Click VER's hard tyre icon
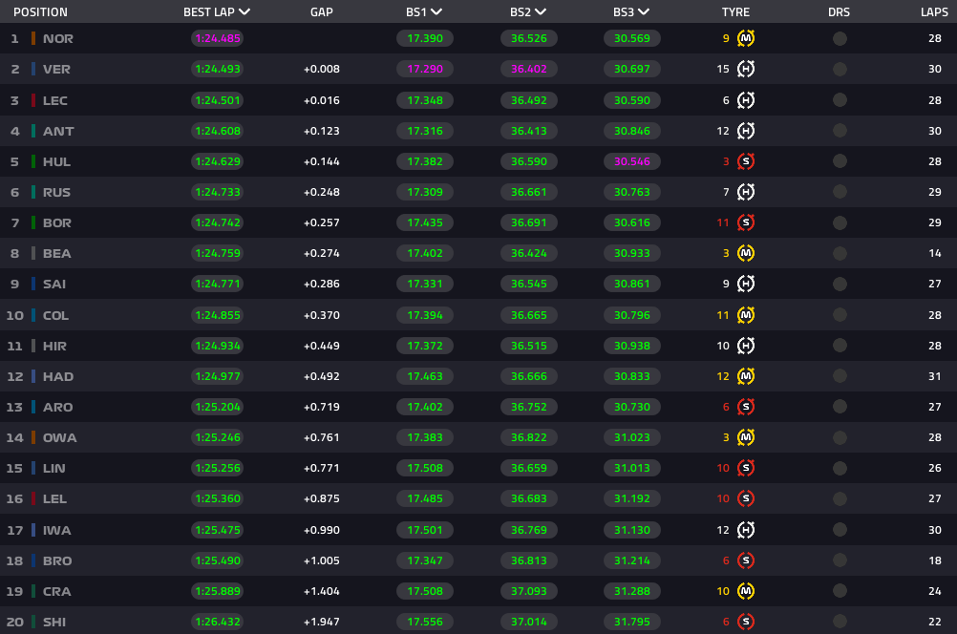This screenshot has width=957, height=634. click(746, 70)
